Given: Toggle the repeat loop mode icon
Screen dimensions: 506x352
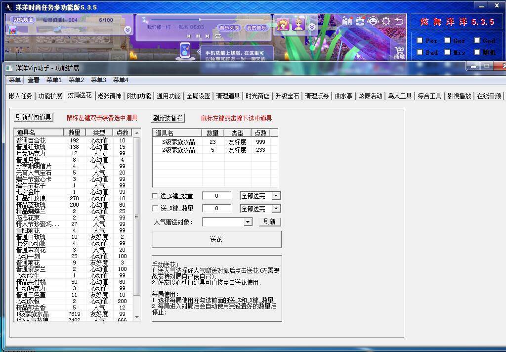Looking at the screenshot, I should tap(218, 36).
